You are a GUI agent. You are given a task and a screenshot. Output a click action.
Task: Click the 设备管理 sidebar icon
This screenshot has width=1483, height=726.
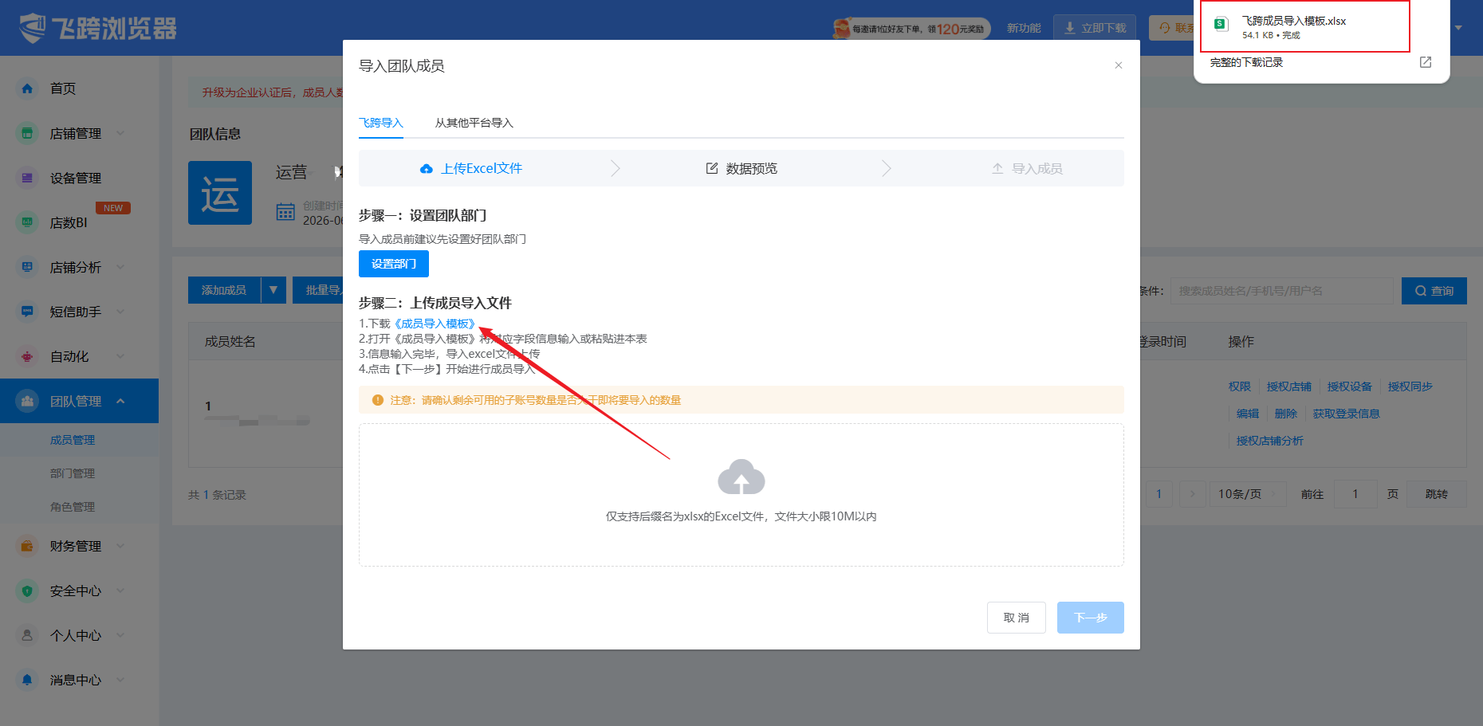pyautogui.click(x=27, y=178)
